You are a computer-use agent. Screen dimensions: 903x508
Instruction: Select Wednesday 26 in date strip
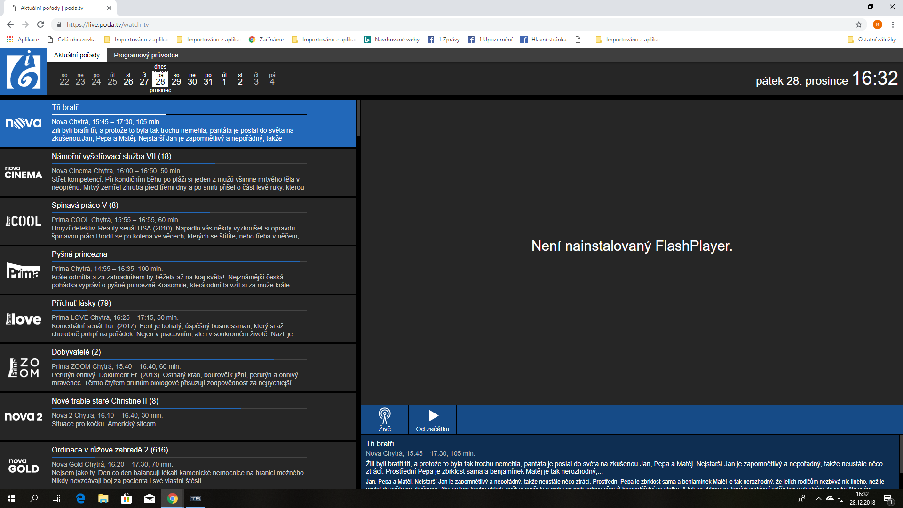point(128,79)
